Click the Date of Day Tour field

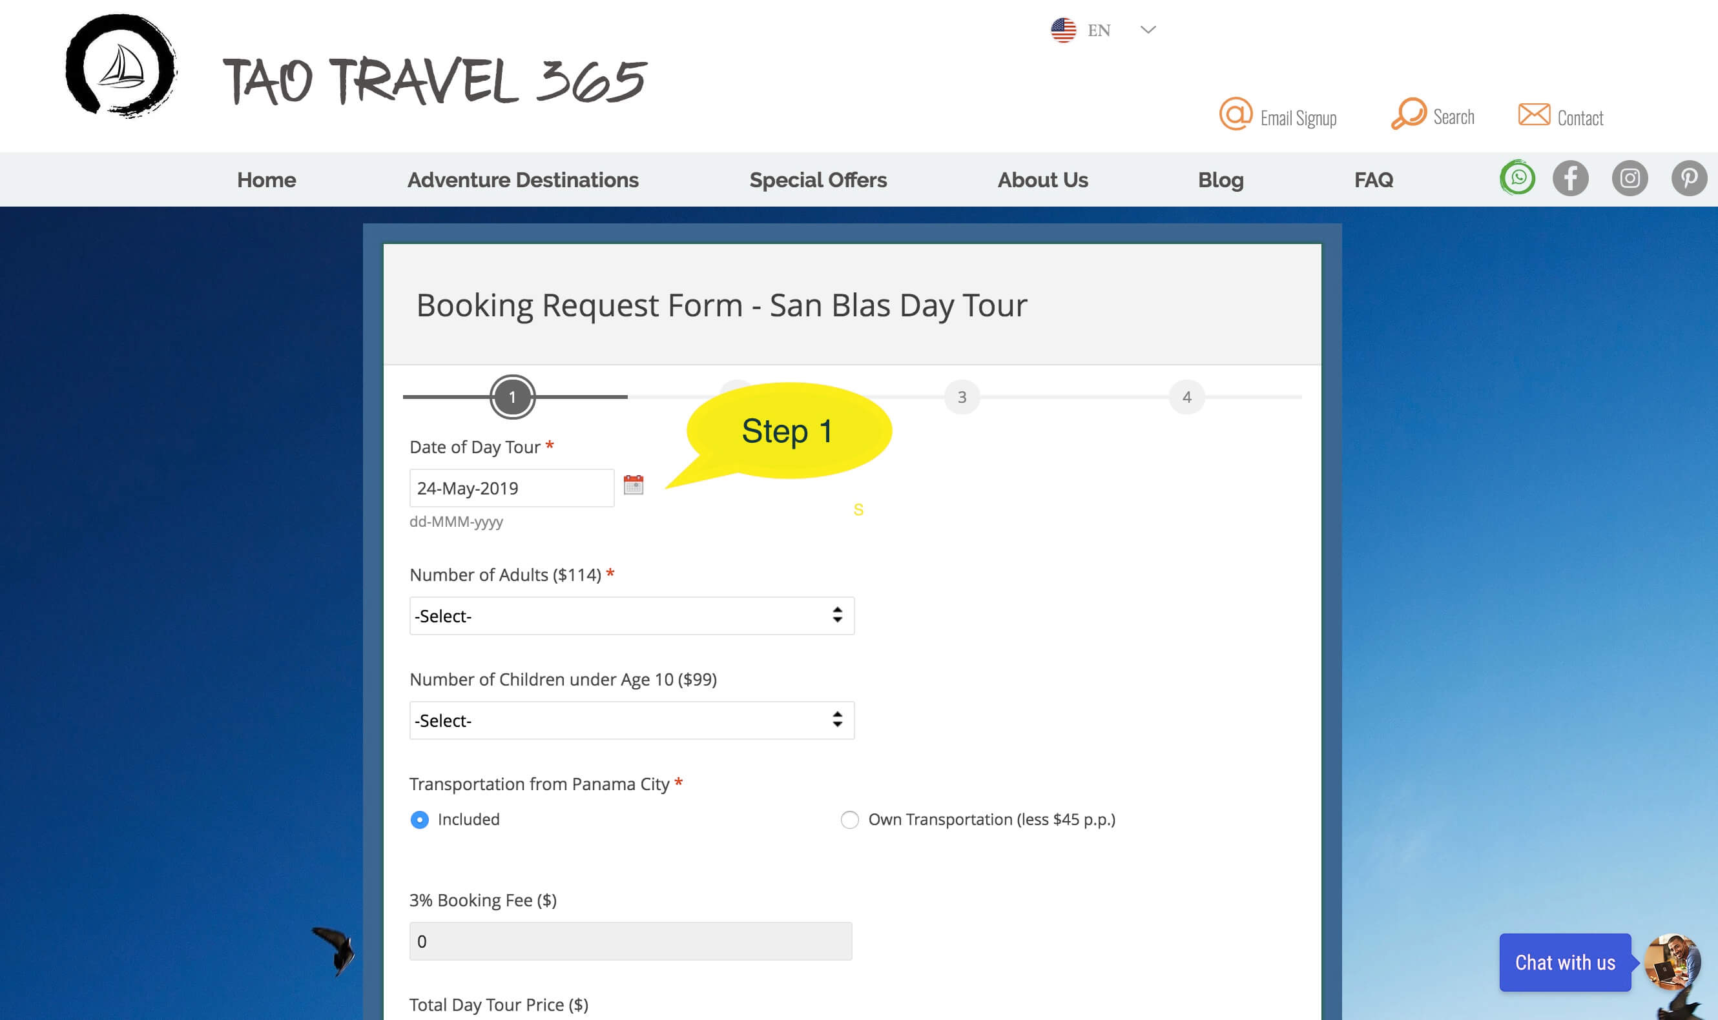(x=512, y=488)
